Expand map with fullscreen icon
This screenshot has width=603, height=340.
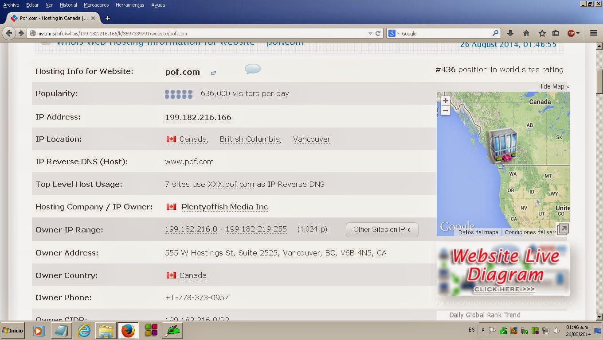[563, 229]
